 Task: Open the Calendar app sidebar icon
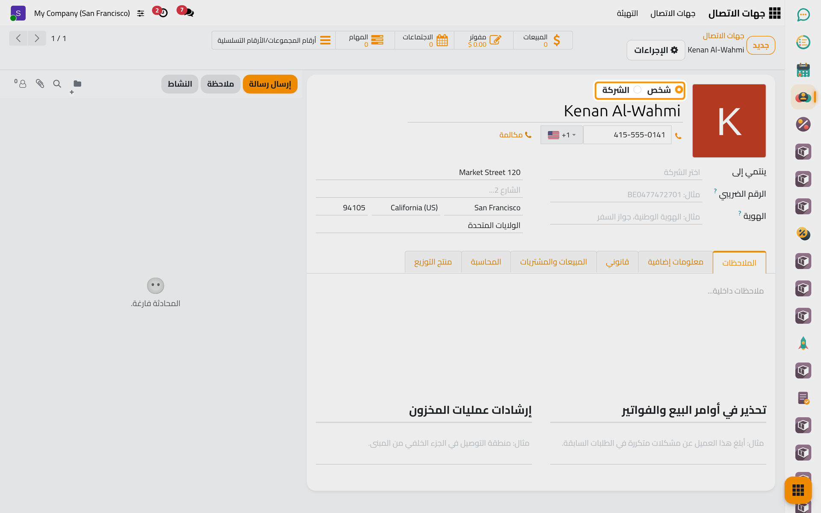[x=803, y=70]
